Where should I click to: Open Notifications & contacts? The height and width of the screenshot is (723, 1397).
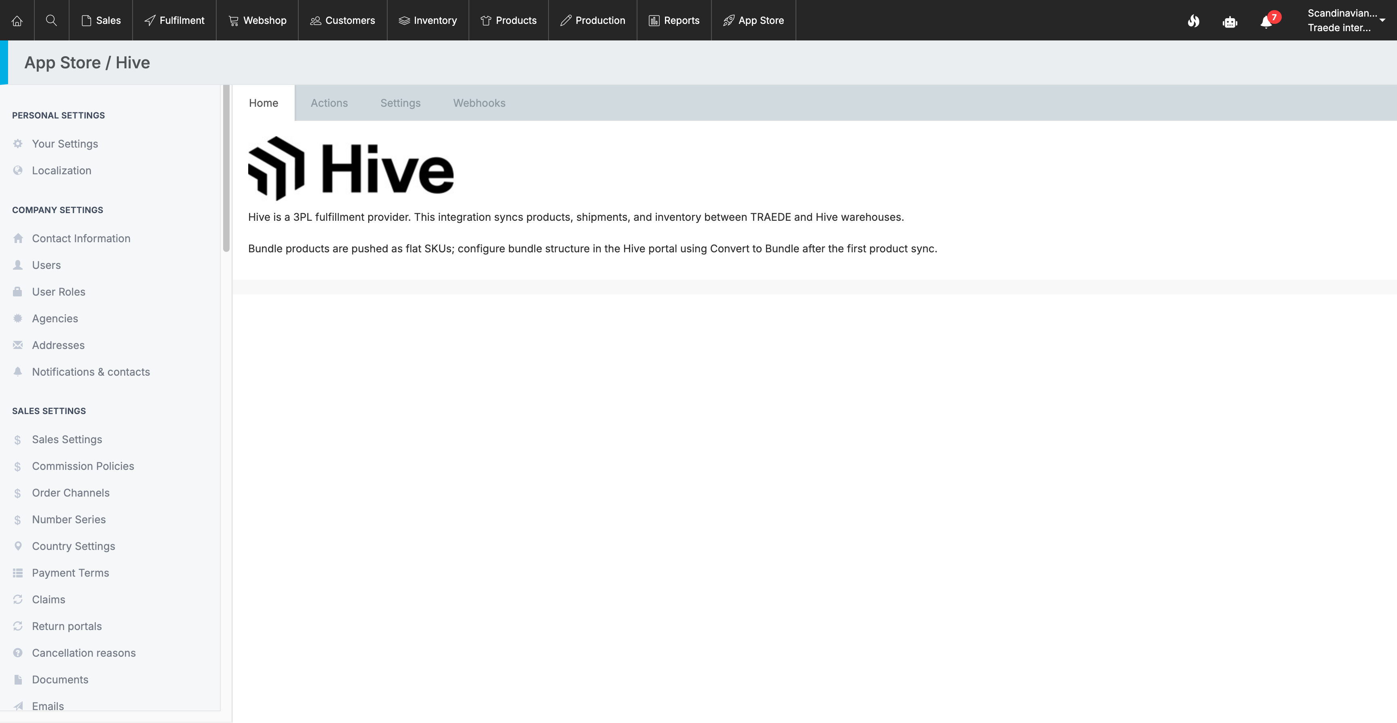point(91,372)
